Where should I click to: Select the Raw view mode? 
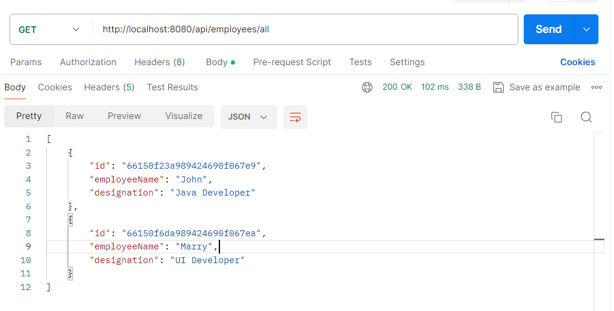click(x=75, y=116)
